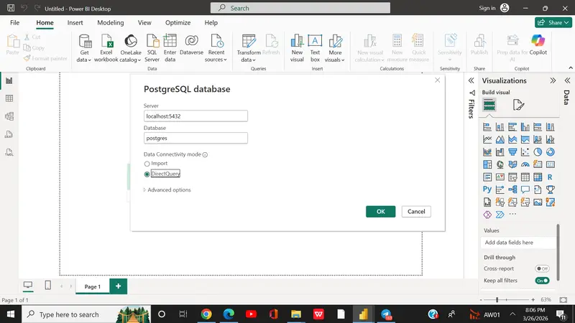Select the stacked bar chart visual
The height and width of the screenshot is (323, 575).
(x=487, y=127)
